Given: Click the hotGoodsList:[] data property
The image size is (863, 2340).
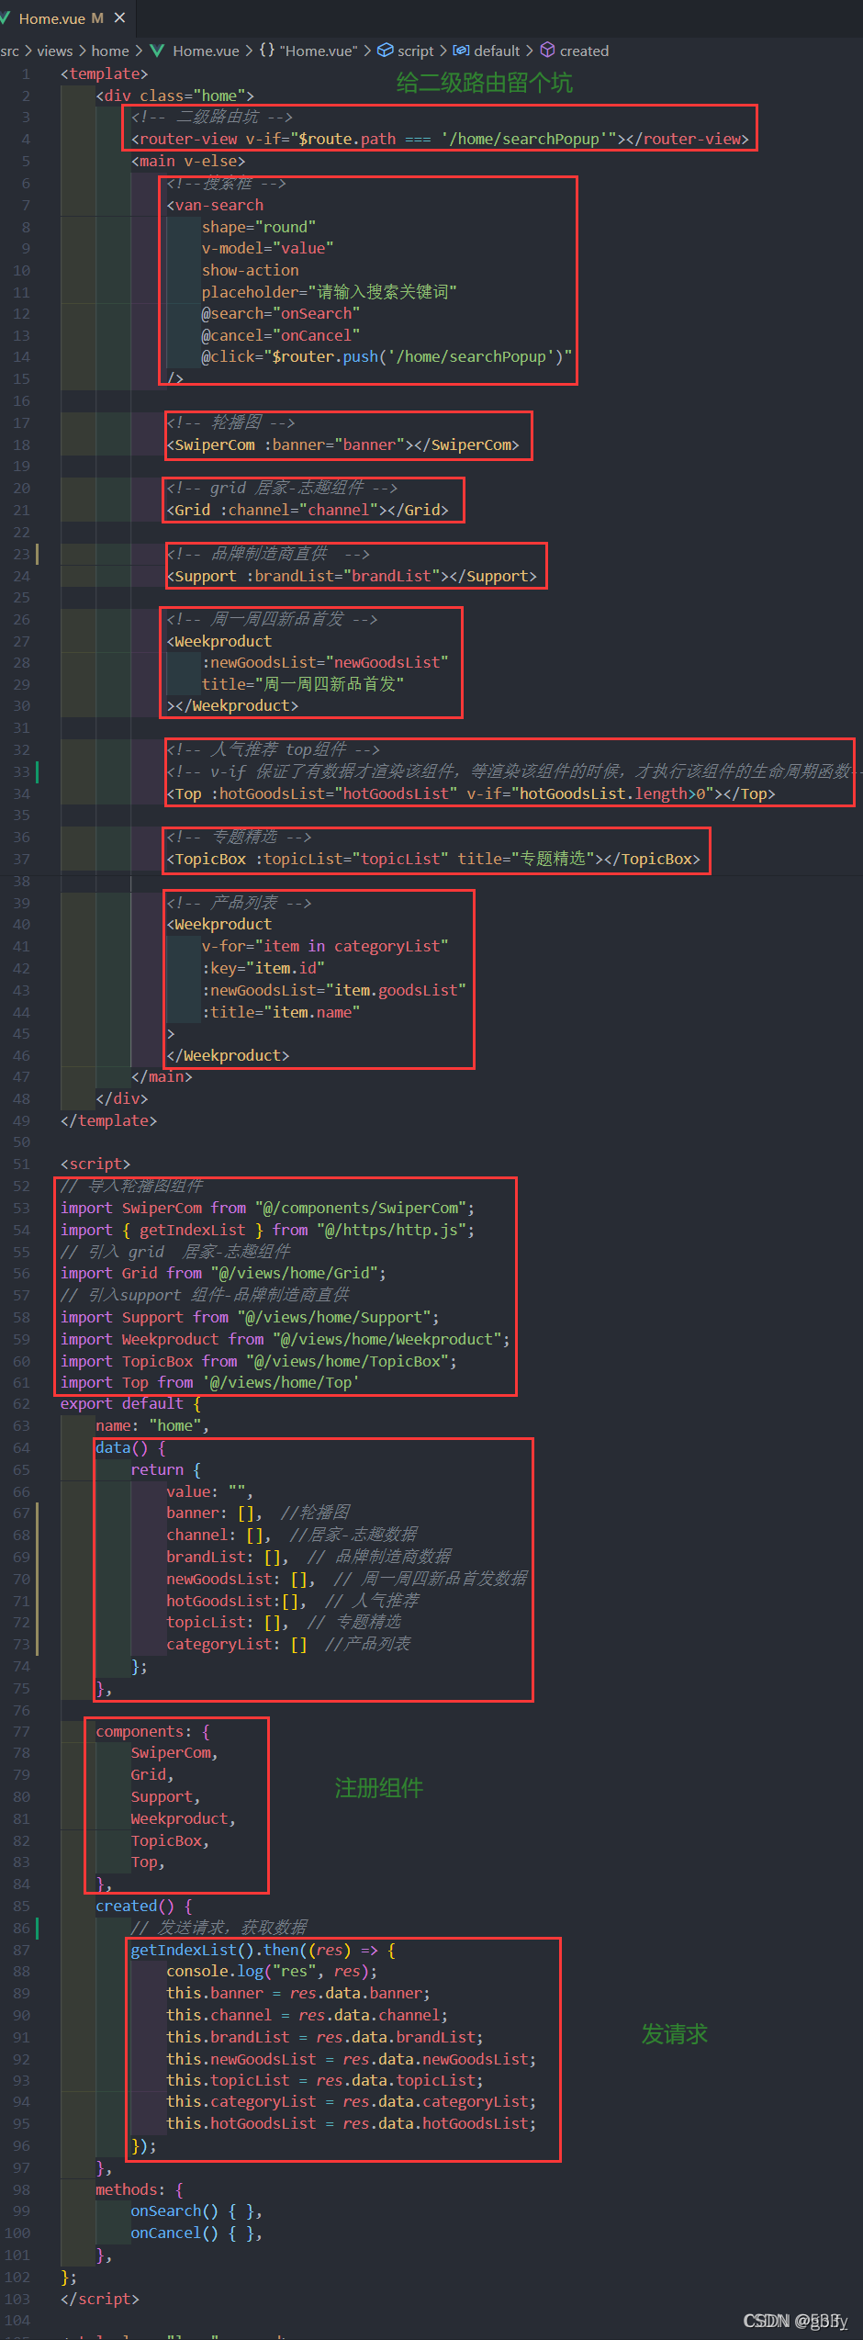Looking at the screenshot, I should tap(236, 1601).
